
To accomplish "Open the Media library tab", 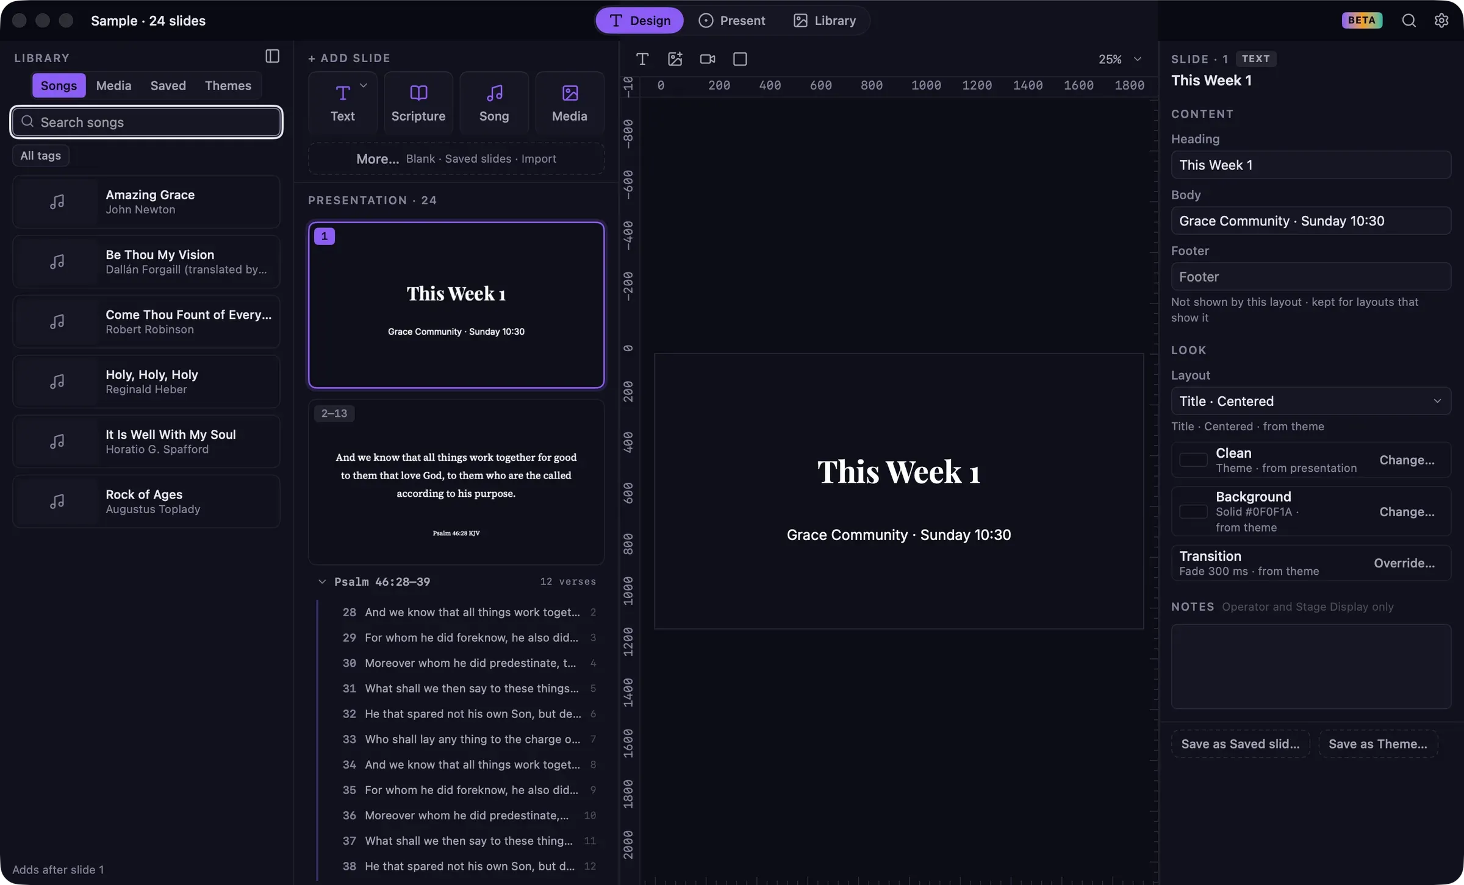I will [113, 85].
